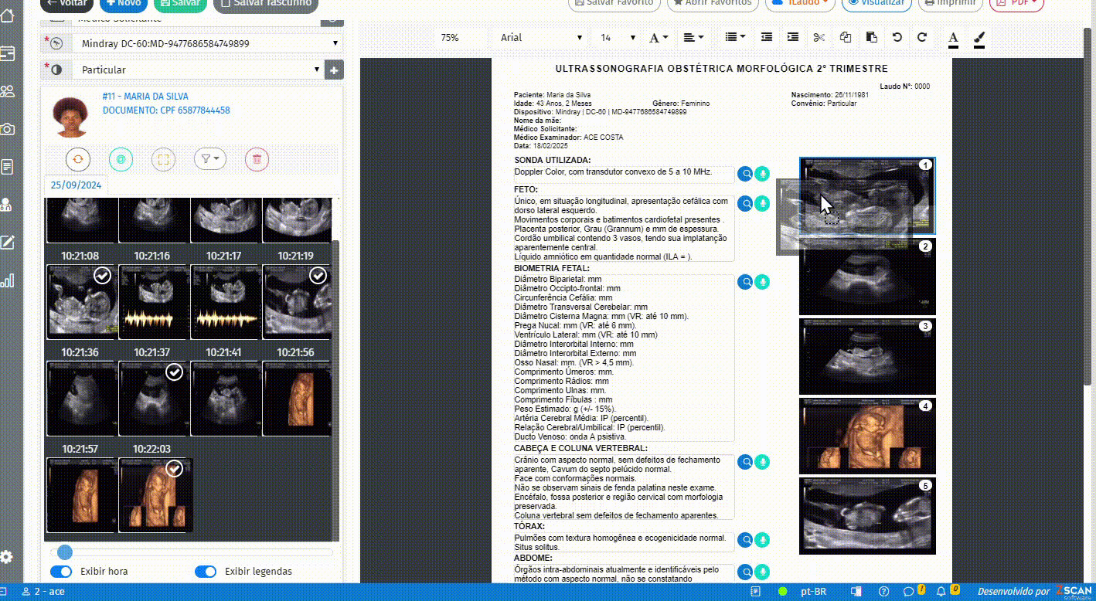The height and width of the screenshot is (601, 1096).
Task: Click report image number 4 3D thumbnail
Action: (867, 436)
